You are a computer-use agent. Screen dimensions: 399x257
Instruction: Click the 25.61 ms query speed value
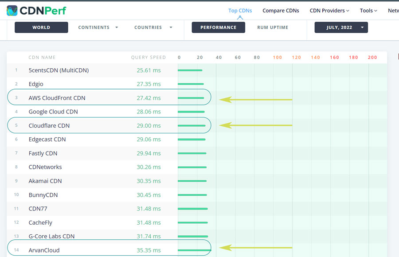point(149,70)
